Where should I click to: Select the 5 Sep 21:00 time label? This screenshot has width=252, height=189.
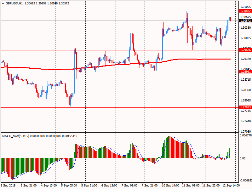tap(89, 186)
